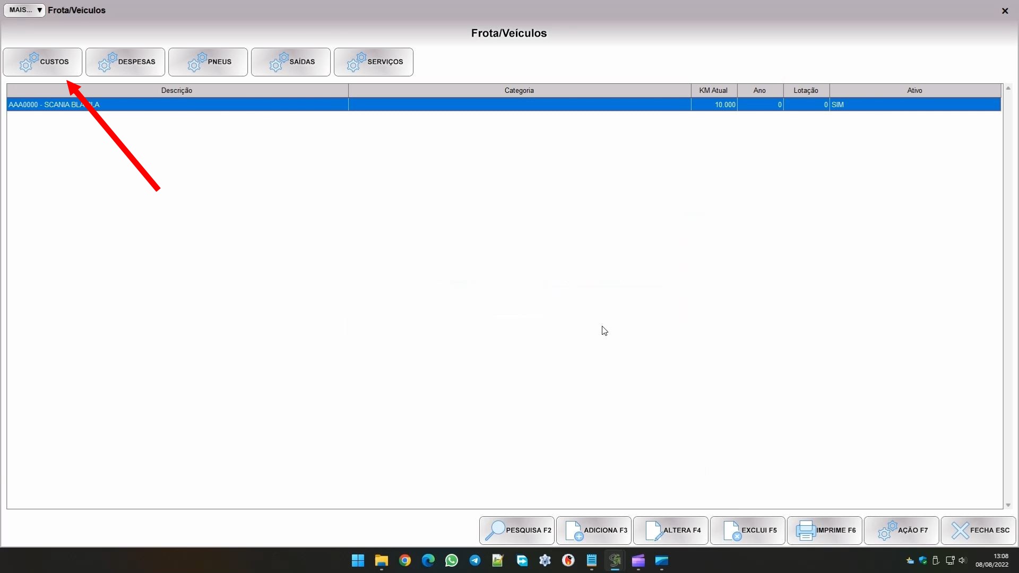Open the SAÍDAS gear button
This screenshot has width=1019, height=573.
click(291, 62)
